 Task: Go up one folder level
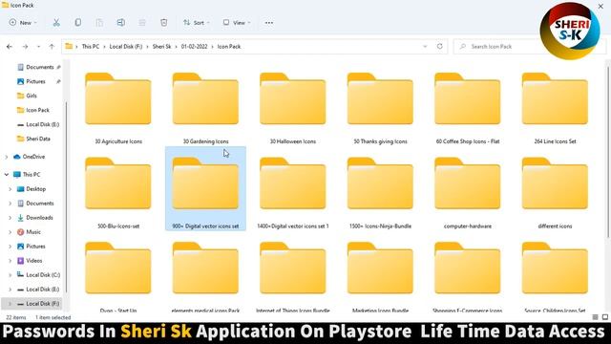click(52, 47)
